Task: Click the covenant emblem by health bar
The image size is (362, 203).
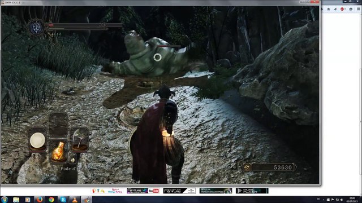Action: coord(36,28)
